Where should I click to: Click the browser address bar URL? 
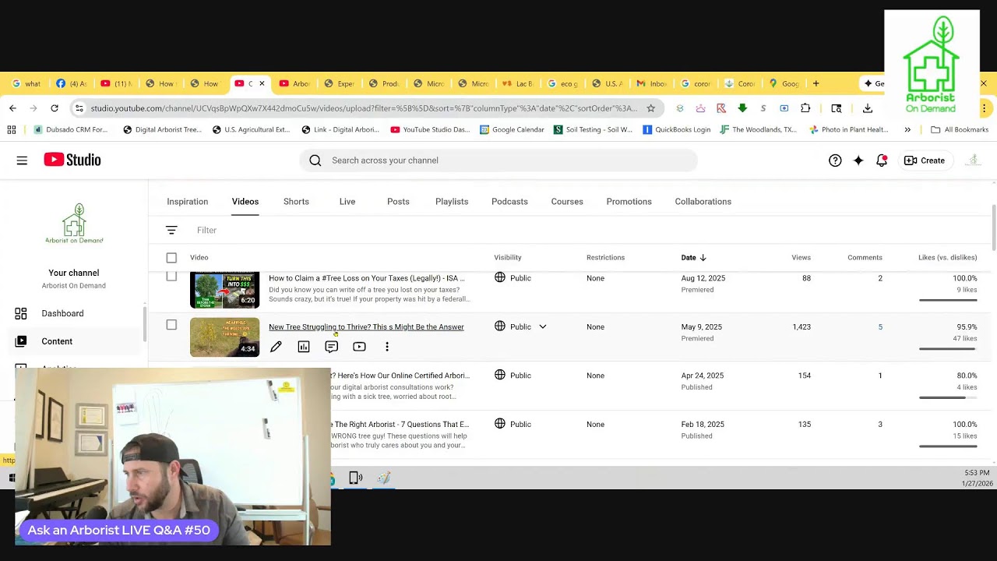[x=364, y=108]
